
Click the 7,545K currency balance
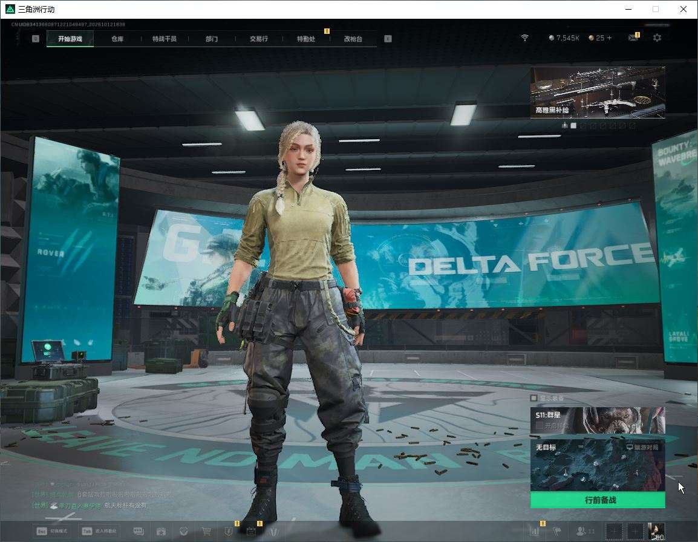pos(564,38)
